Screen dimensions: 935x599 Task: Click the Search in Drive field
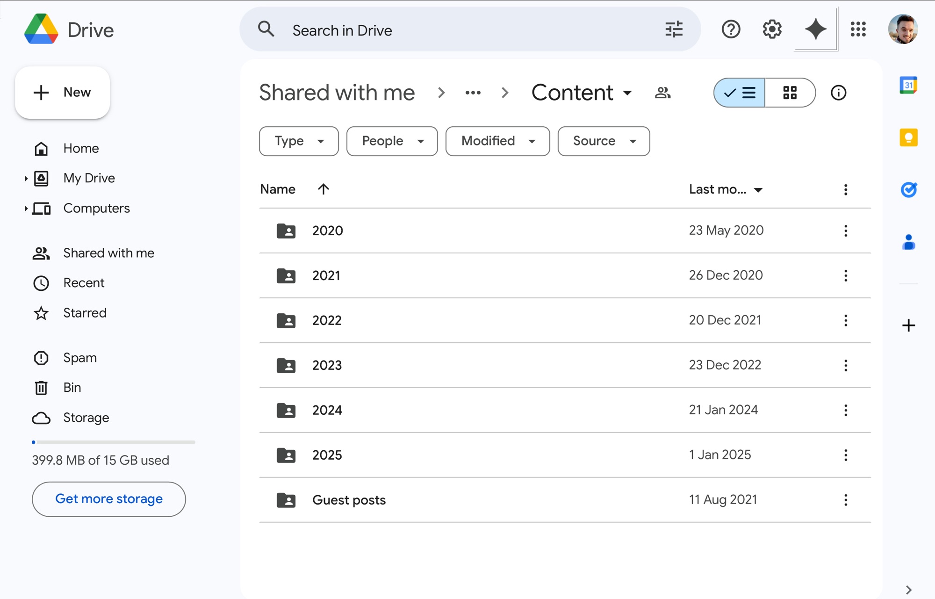pos(467,30)
